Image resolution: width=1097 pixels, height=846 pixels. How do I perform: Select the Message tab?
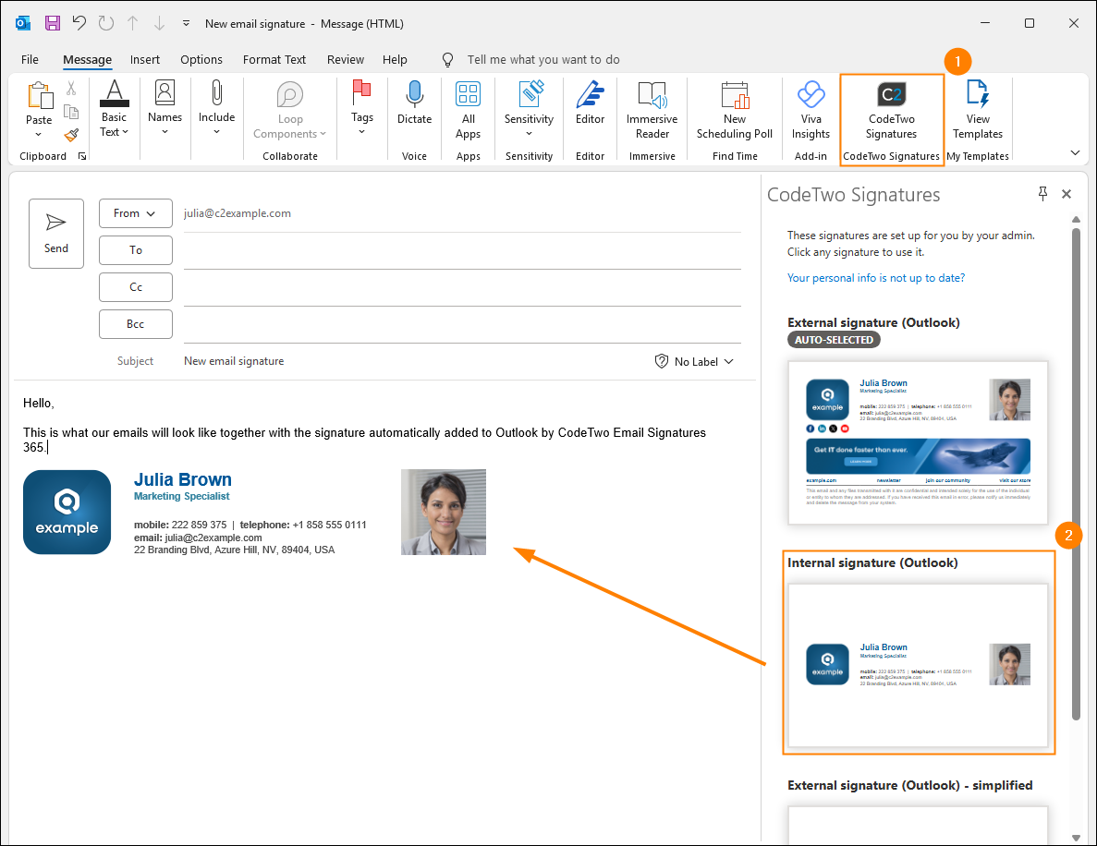tap(88, 59)
